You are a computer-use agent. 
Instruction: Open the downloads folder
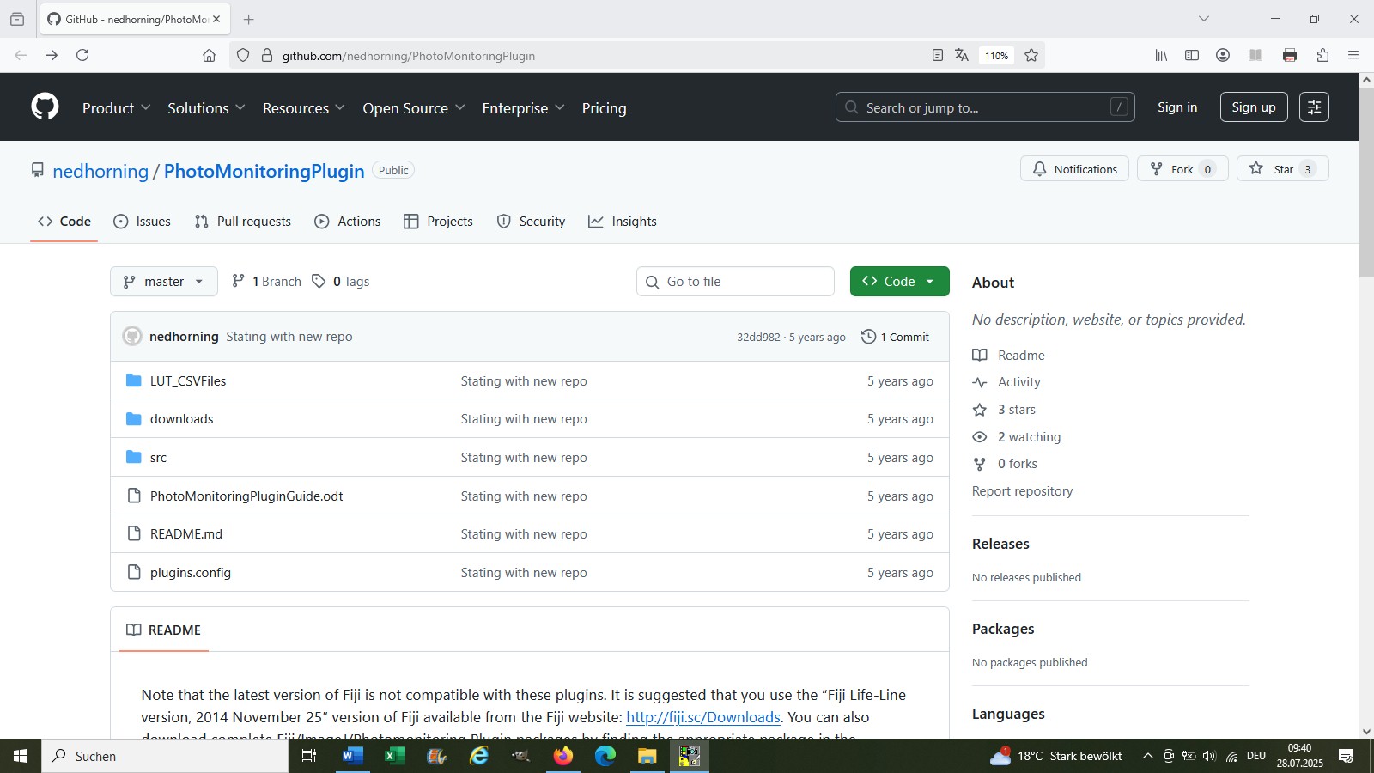(182, 419)
